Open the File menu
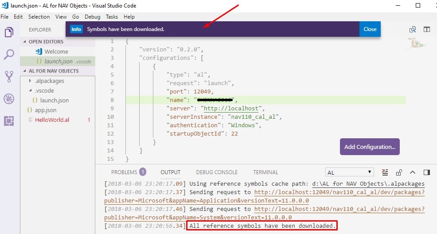This screenshot has height=234, width=437. pyautogui.click(x=4, y=17)
